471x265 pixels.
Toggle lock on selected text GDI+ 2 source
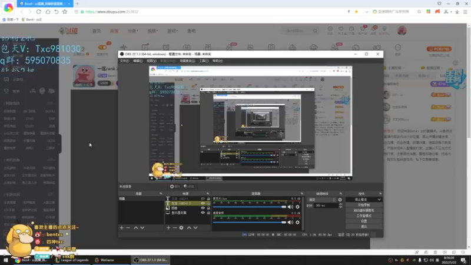[208, 203]
